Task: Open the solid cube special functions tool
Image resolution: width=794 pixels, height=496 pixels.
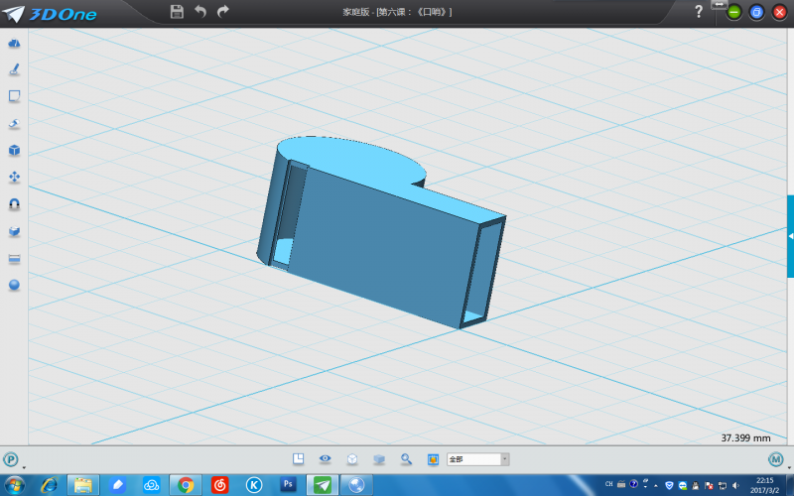Action: (x=14, y=151)
